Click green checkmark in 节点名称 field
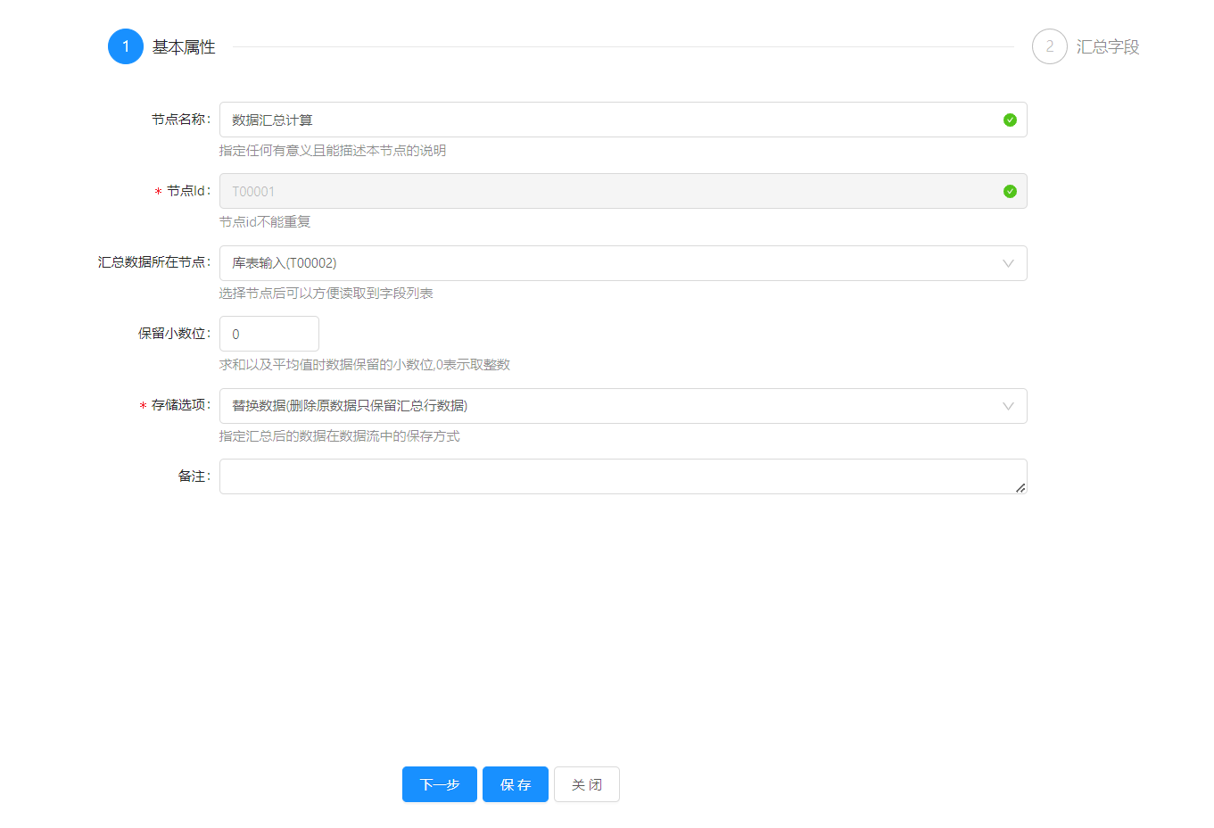 [1010, 120]
